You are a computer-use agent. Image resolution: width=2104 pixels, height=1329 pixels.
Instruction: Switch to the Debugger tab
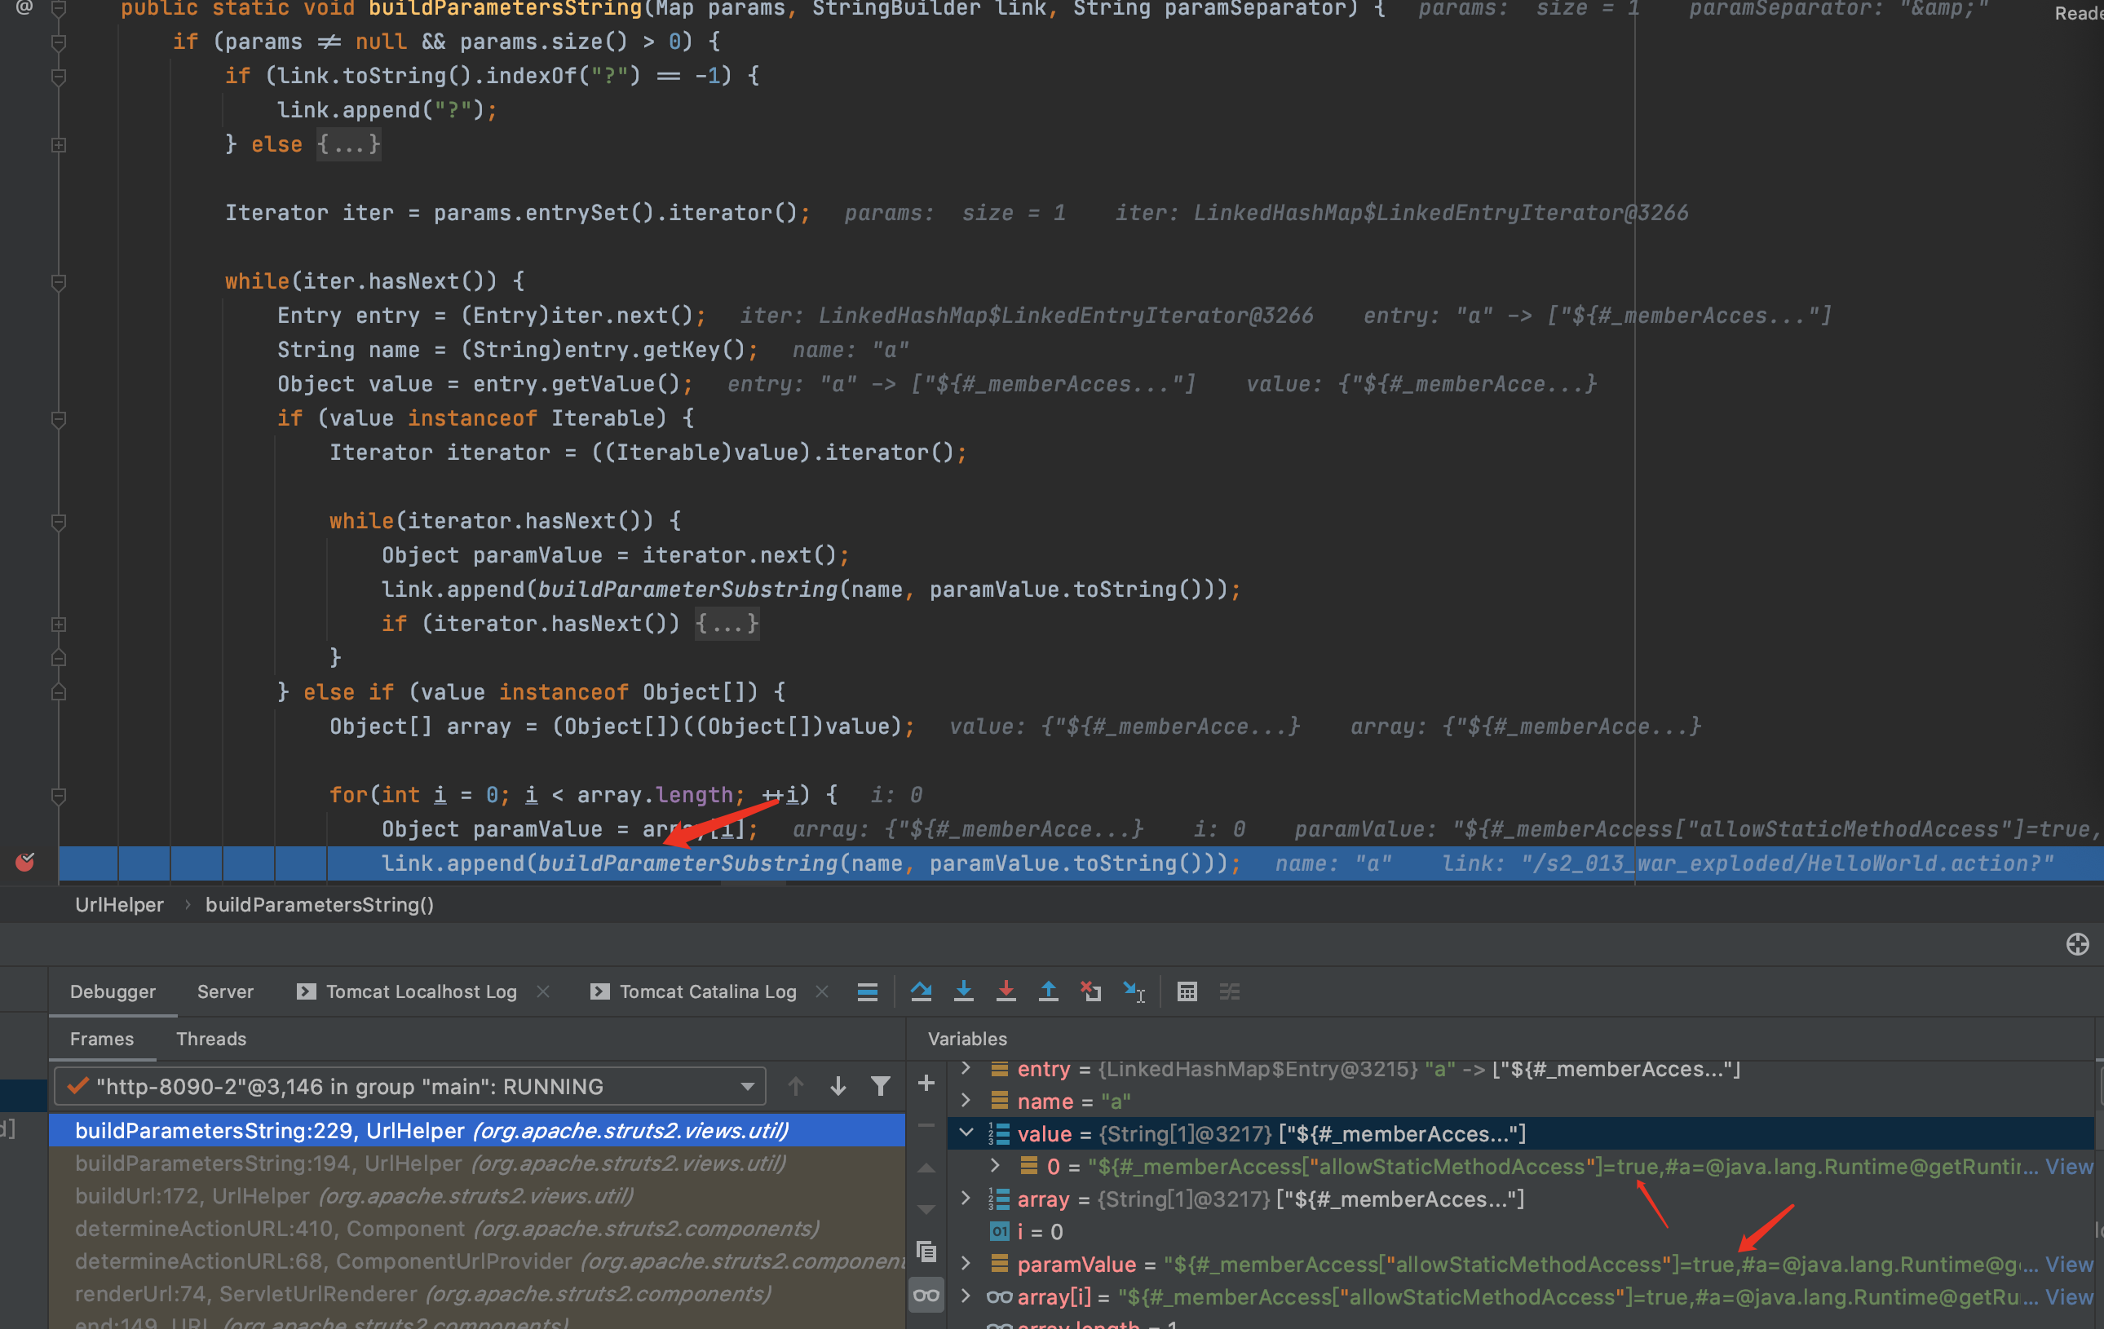coord(113,991)
